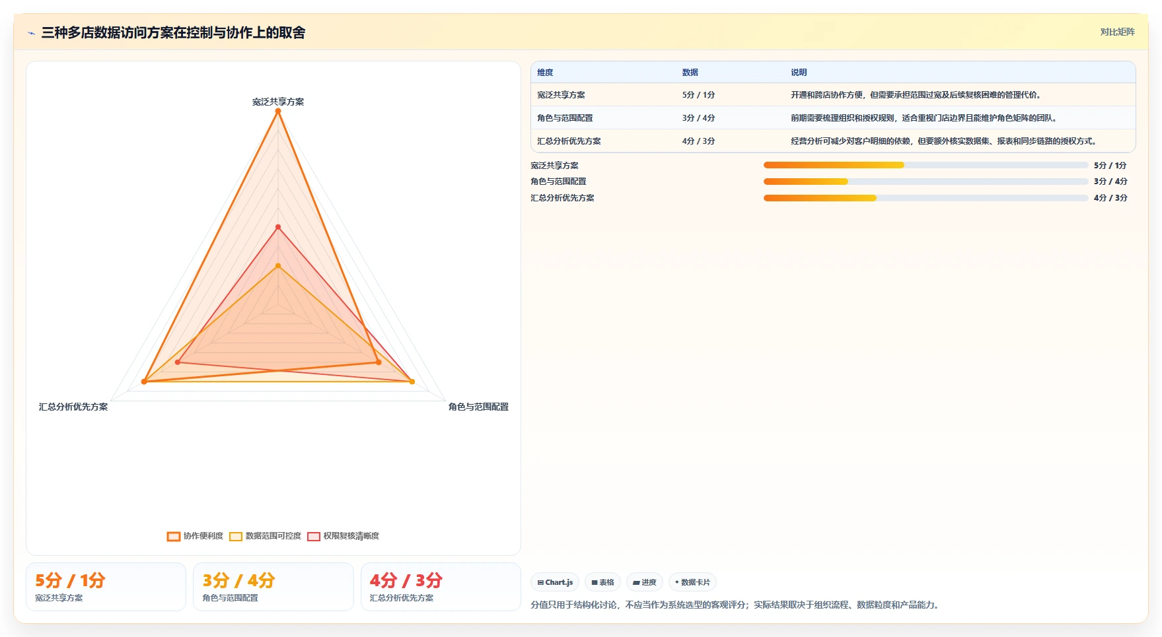Click the 汇总分析优先方案 label in progress list
Screen dimensions: 1162x637
[562, 198]
